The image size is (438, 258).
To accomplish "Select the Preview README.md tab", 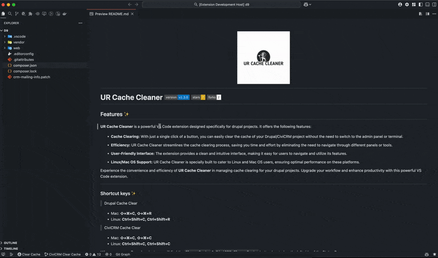I will (112, 14).
